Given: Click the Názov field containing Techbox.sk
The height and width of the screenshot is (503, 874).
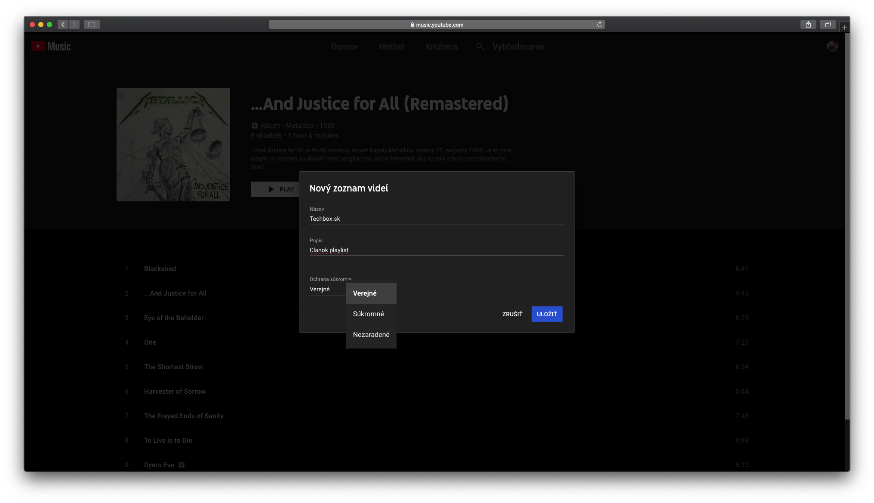Looking at the screenshot, I should coord(437,219).
